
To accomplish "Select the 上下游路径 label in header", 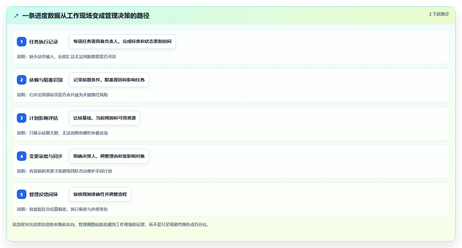I will 438,14.
